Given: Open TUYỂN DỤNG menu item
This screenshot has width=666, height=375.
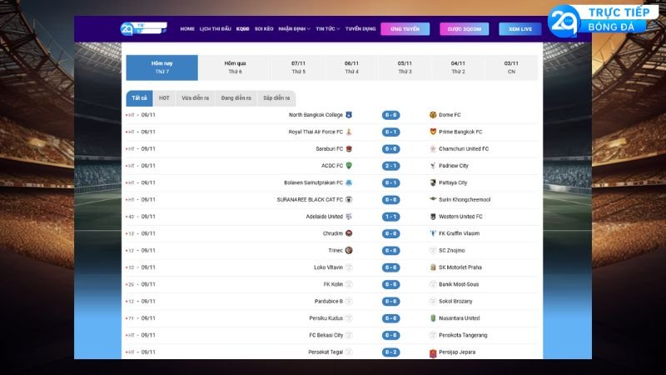Looking at the screenshot, I should 360,29.
